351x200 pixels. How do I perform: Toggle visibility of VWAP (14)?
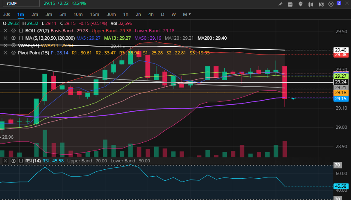tap(14, 45)
